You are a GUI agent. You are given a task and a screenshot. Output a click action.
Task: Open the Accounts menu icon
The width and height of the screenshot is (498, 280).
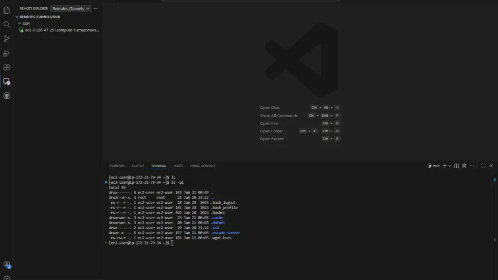click(x=7, y=265)
